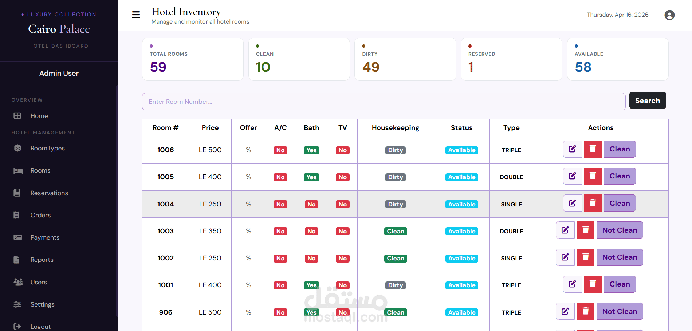Edit room 1006 with pencil icon

click(x=573, y=149)
